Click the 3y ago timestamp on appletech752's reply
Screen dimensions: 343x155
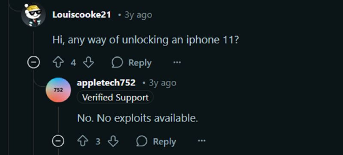point(162,83)
